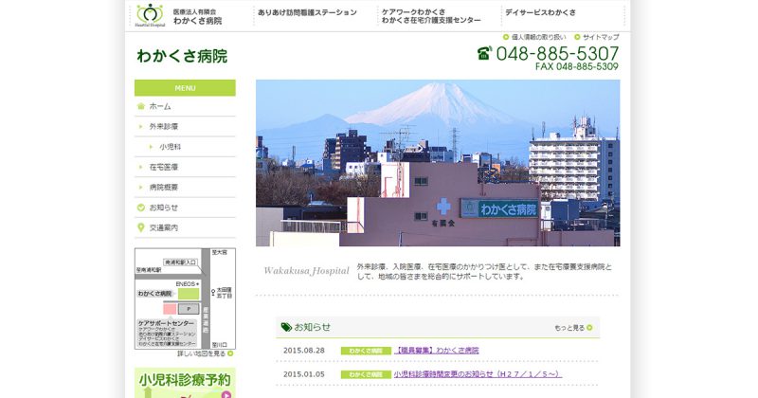Click the green bullet beside 個人情報の取り扱い
Image resolution: width=758 pixels, height=398 pixels.
(x=506, y=37)
